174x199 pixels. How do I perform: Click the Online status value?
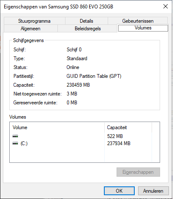point(73,67)
